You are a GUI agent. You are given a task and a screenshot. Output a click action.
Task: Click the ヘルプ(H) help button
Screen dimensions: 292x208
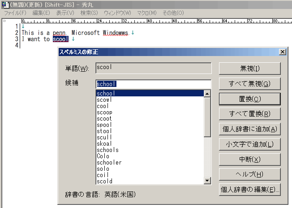point(249,174)
